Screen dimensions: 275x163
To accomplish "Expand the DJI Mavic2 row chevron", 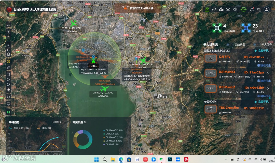I will (268, 88).
